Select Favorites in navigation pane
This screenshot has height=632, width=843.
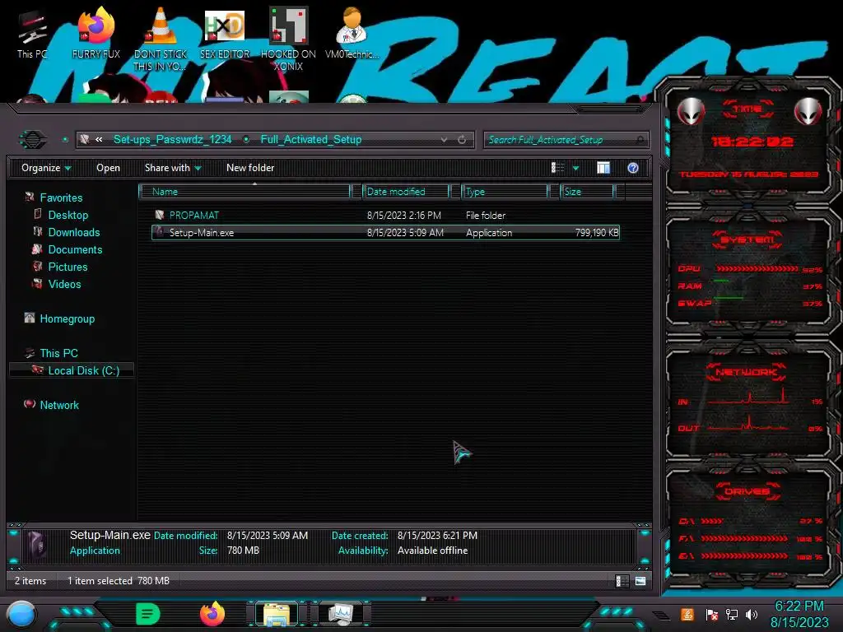61,197
